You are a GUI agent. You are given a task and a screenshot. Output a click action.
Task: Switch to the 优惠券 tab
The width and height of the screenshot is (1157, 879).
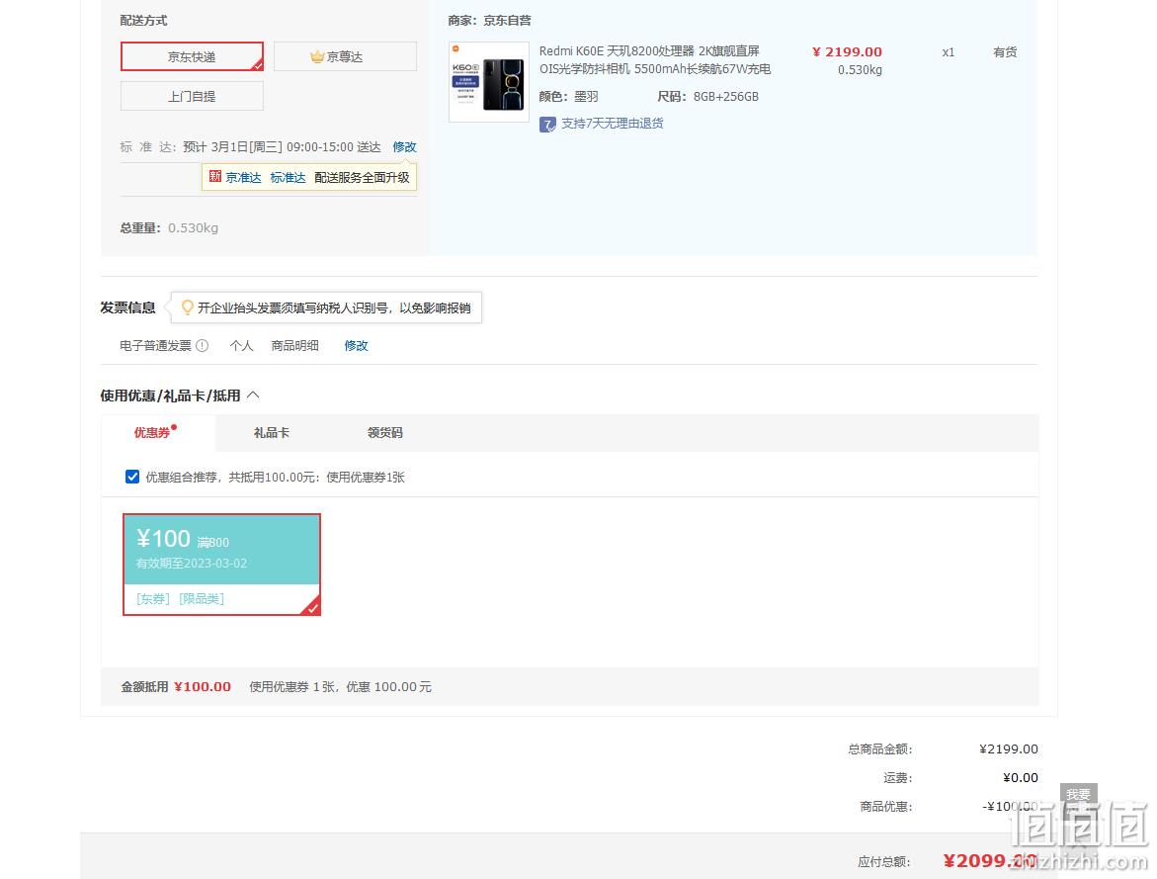tap(152, 433)
